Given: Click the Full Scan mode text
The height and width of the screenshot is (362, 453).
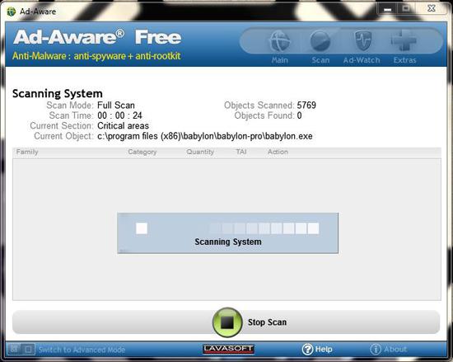Looking at the screenshot, I should [116, 106].
